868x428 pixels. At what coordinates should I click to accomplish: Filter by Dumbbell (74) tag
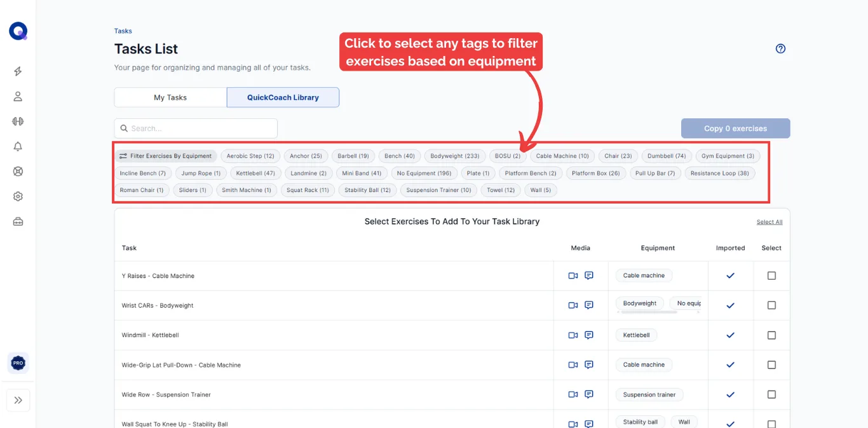tap(667, 156)
